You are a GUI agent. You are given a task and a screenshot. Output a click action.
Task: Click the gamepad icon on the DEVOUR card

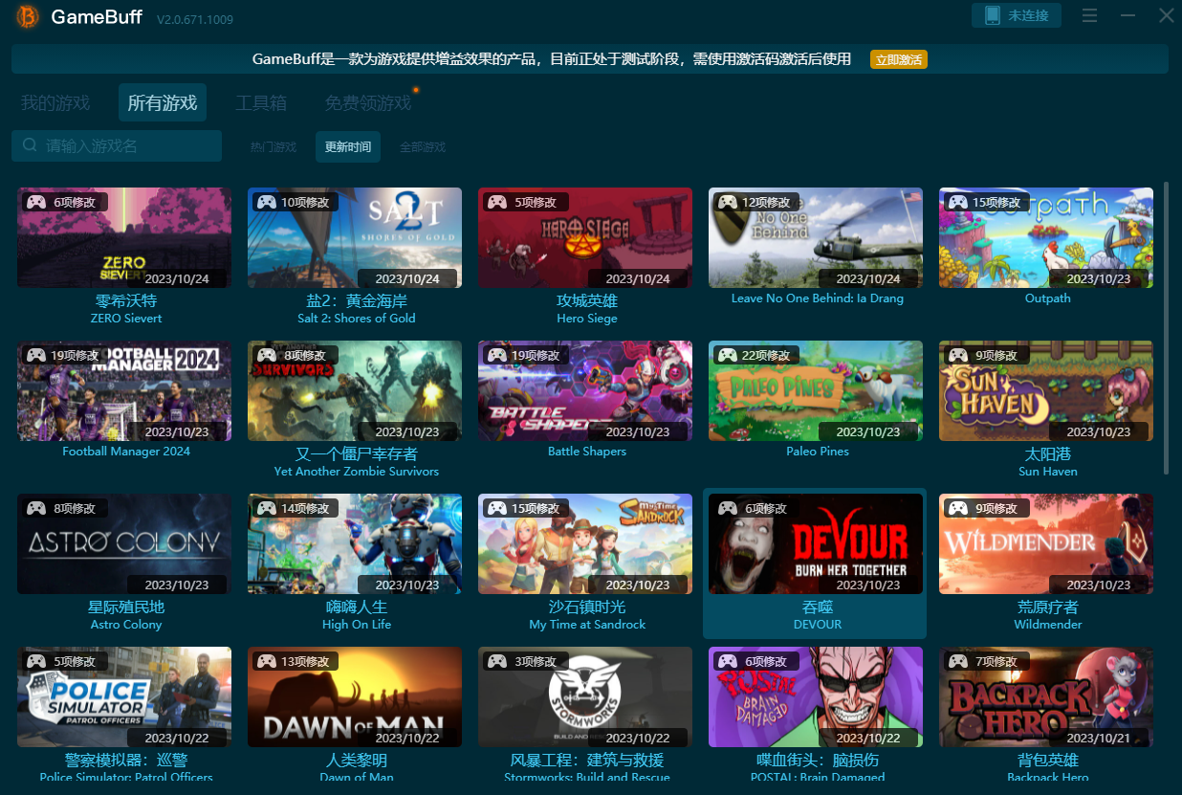728,508
